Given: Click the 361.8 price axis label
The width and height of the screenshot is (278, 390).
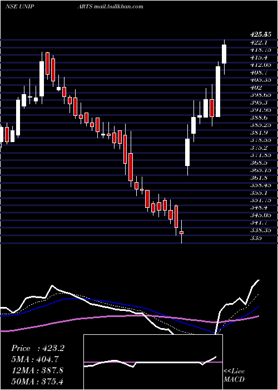Looking at the screenshot, I should 259,178.
